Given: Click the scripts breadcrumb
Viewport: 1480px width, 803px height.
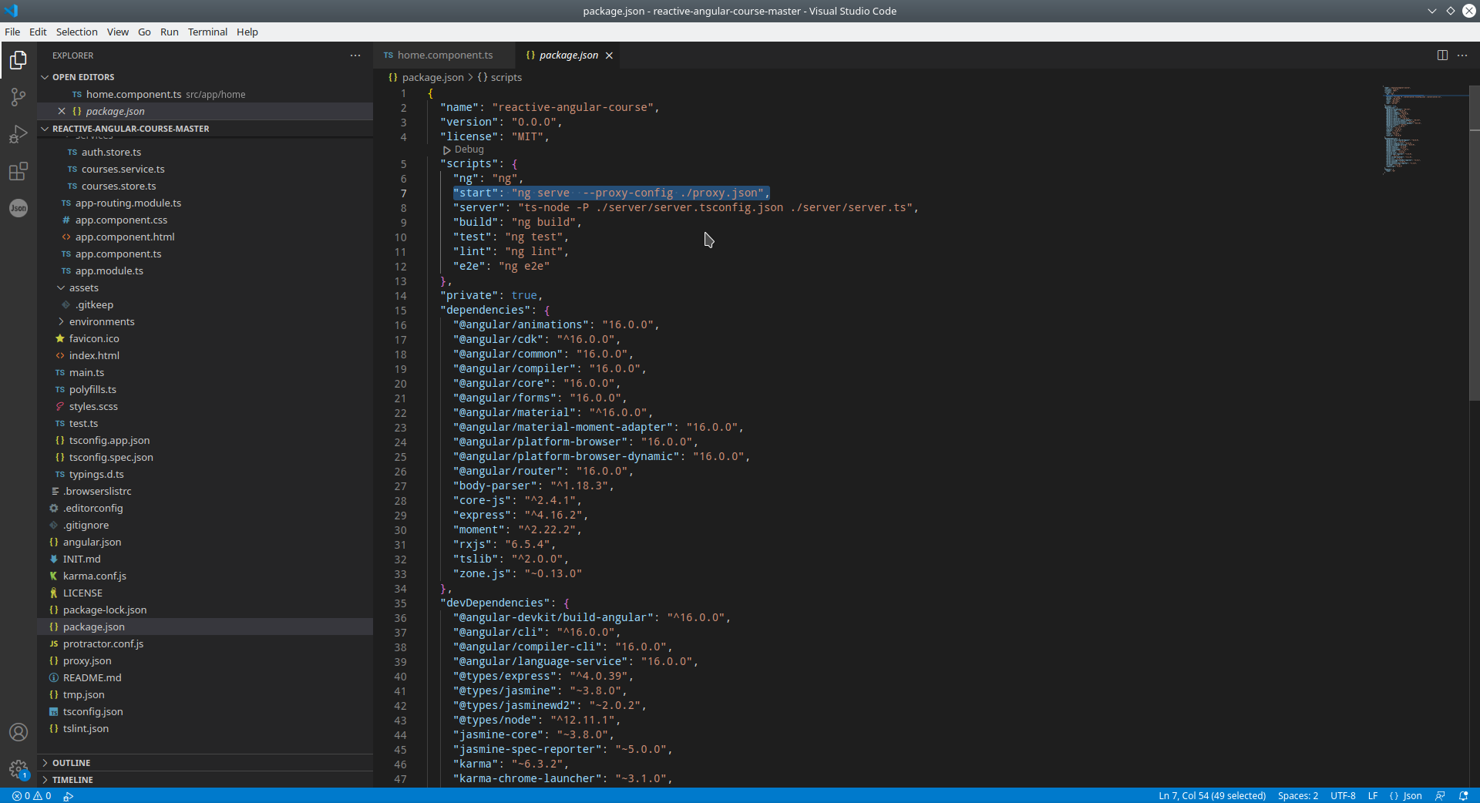Looking at the screenshot, I should coord(499,78).
